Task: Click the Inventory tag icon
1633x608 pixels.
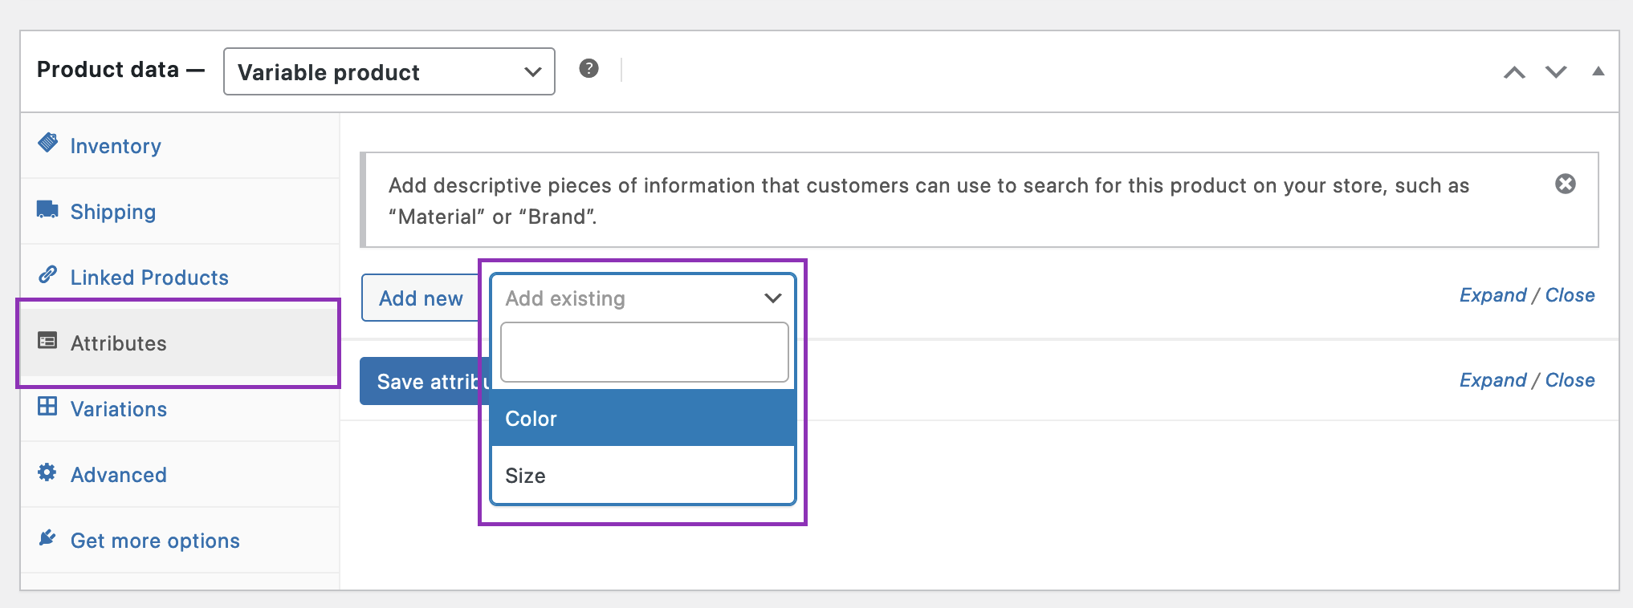Action: tap(48, 144)
